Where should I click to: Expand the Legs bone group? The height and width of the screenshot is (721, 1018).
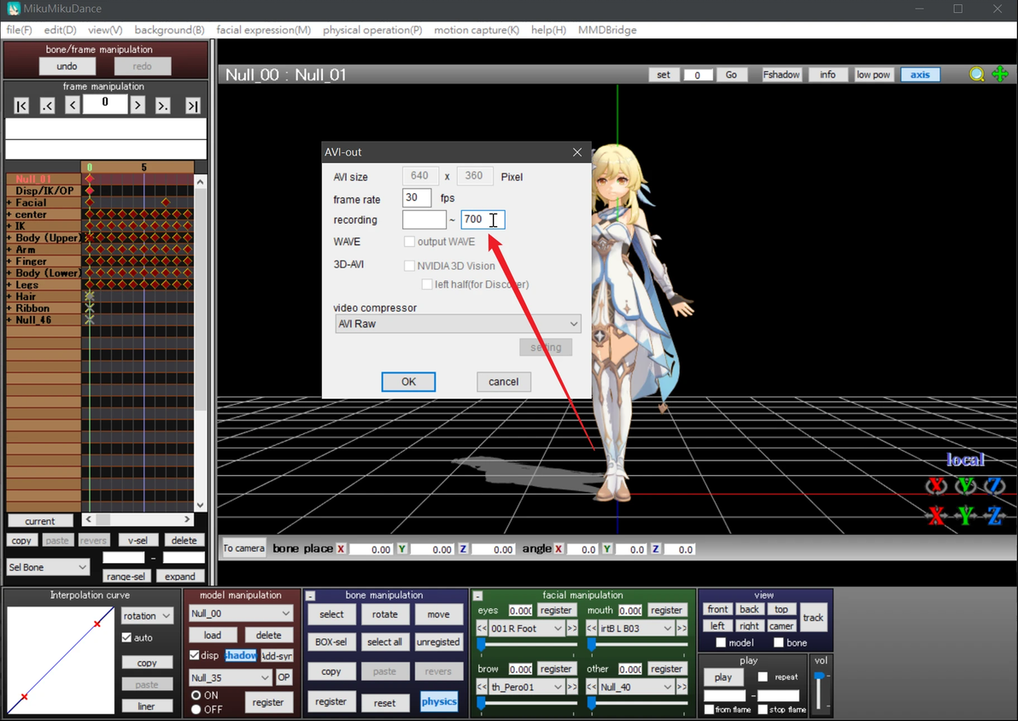point(9,284)
